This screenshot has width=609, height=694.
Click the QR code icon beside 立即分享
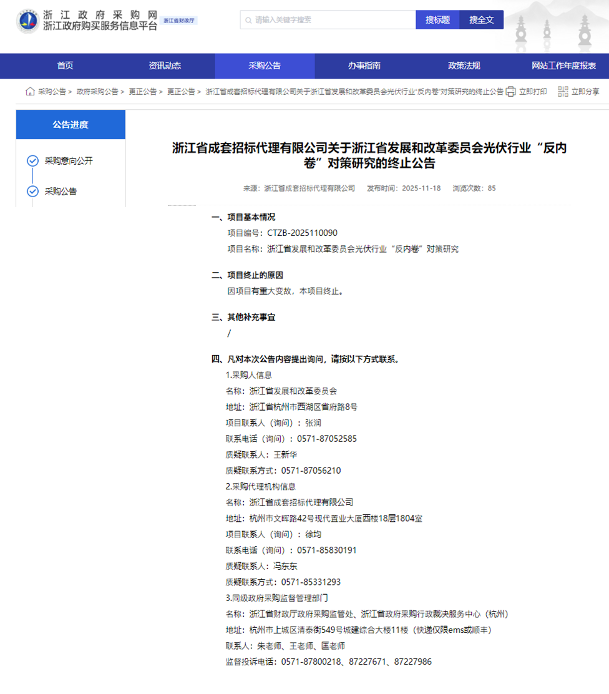[562, 92]
